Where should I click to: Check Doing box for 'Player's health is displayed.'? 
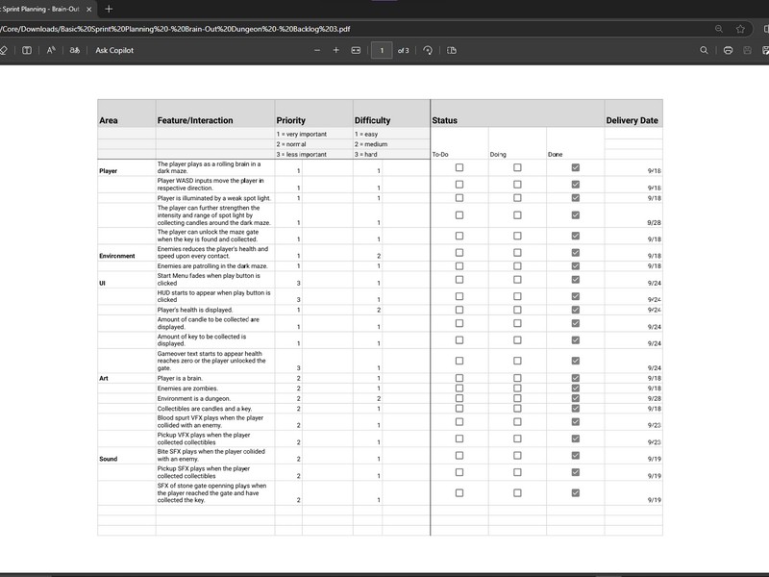[x=517, y=310]
